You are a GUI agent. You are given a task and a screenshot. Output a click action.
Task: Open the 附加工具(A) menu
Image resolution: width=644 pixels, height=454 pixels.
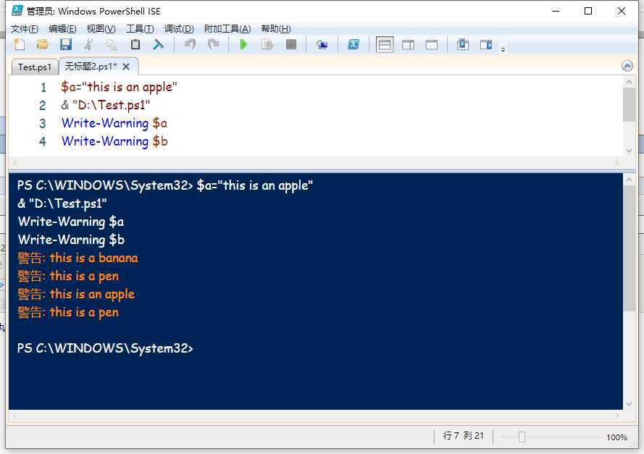tap(227, 29)
